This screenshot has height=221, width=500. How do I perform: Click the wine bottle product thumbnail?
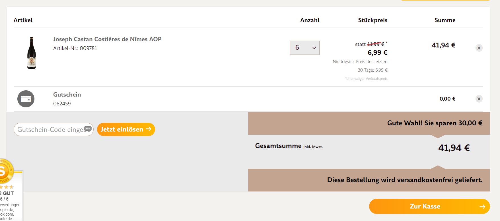(x=32, y=53)
